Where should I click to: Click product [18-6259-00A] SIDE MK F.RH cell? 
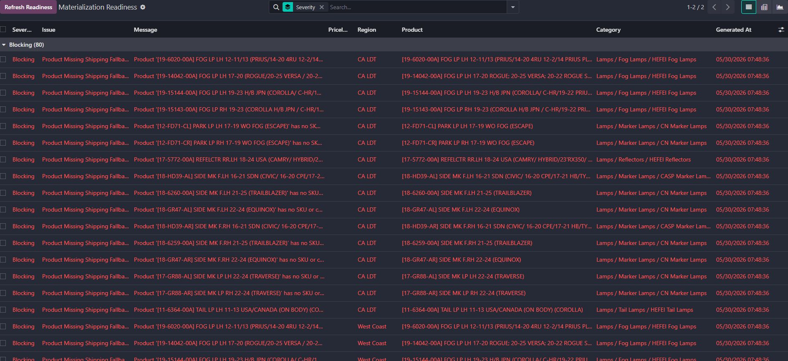click(x=467, y=243)
